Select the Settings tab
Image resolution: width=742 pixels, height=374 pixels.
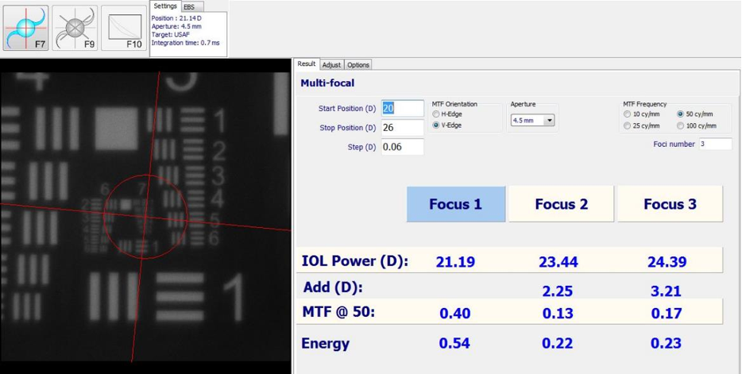165,6
